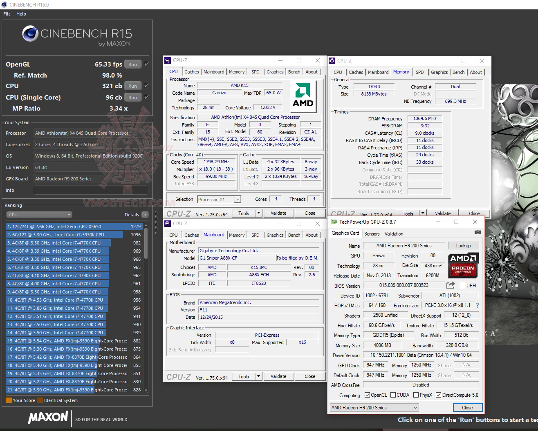Click the Bus Interface question mark in GPU-Z

pos(477,305)
